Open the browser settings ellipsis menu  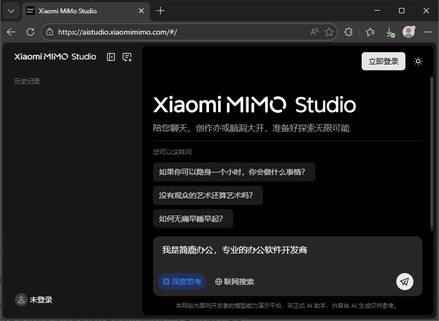428,31
